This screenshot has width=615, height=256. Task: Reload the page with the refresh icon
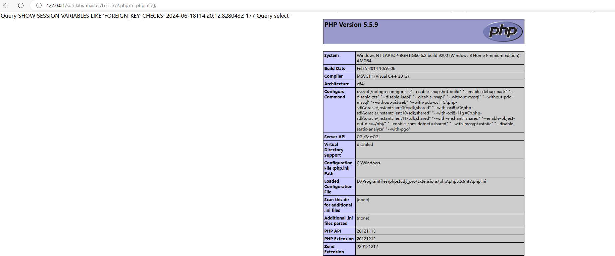[21, 5]
